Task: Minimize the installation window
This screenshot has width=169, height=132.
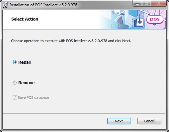Action: point(137,4)
